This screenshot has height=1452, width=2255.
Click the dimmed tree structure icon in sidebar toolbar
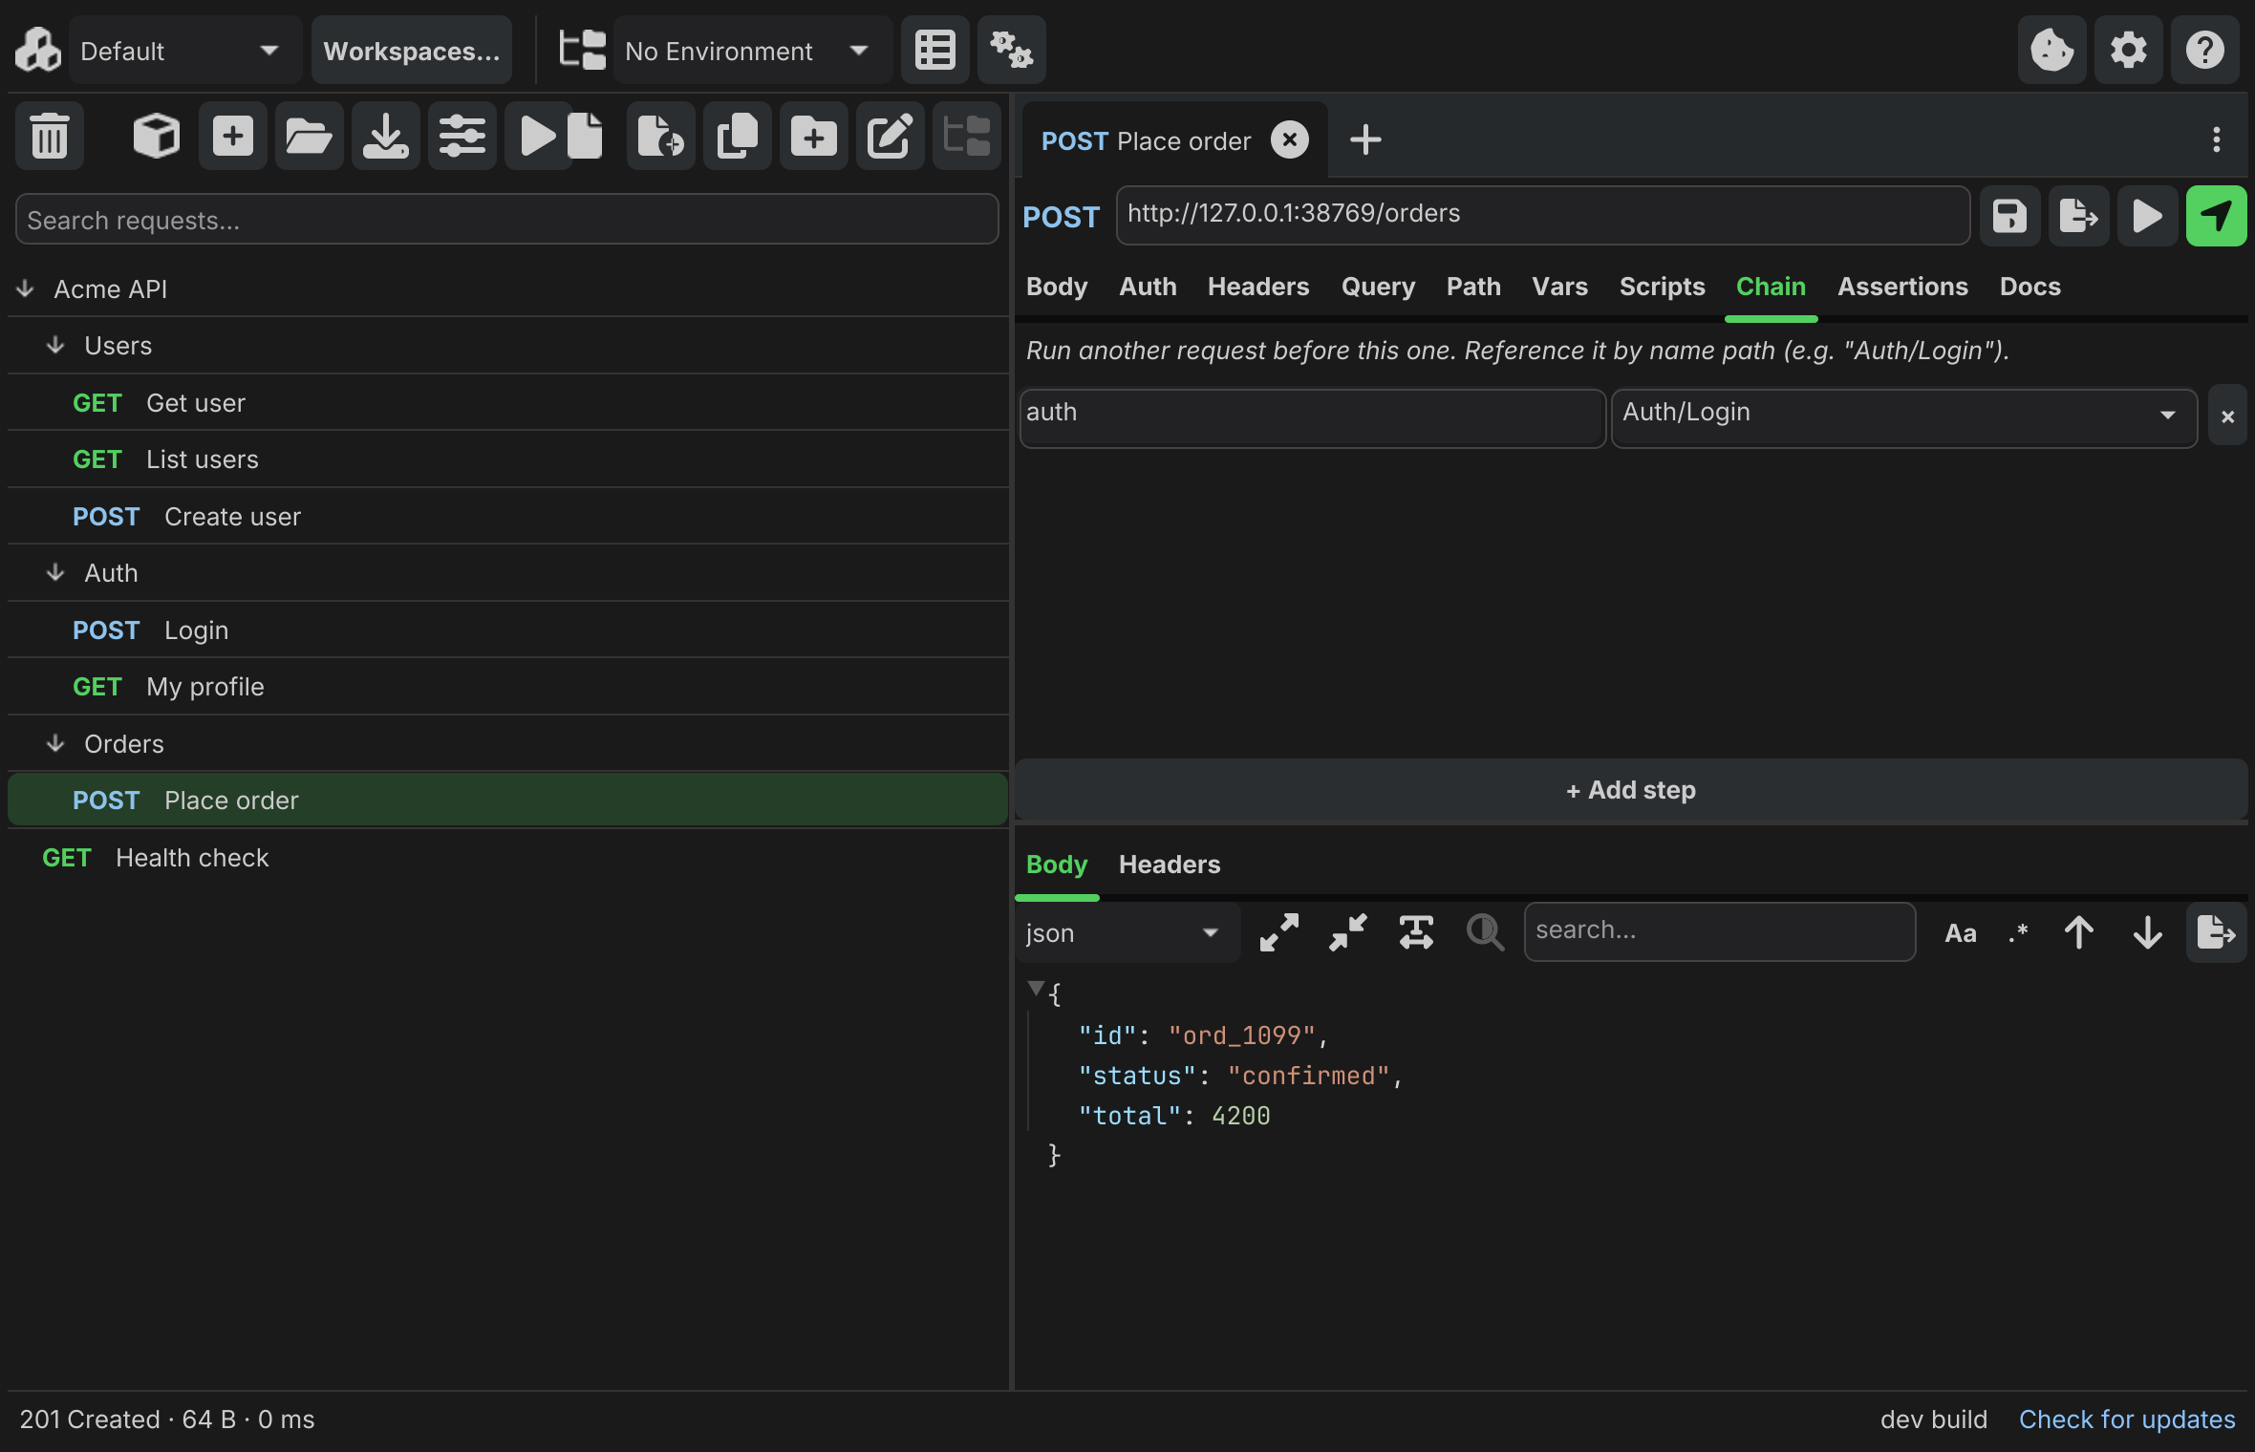966,136
